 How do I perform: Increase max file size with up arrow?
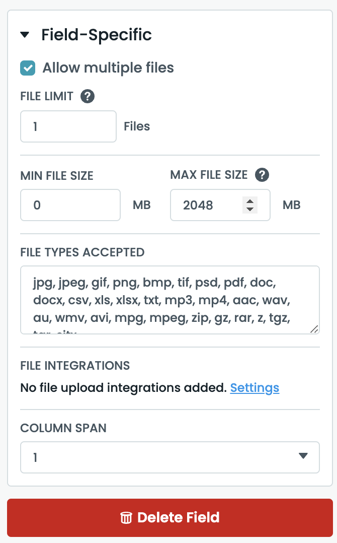click(250, 201)
